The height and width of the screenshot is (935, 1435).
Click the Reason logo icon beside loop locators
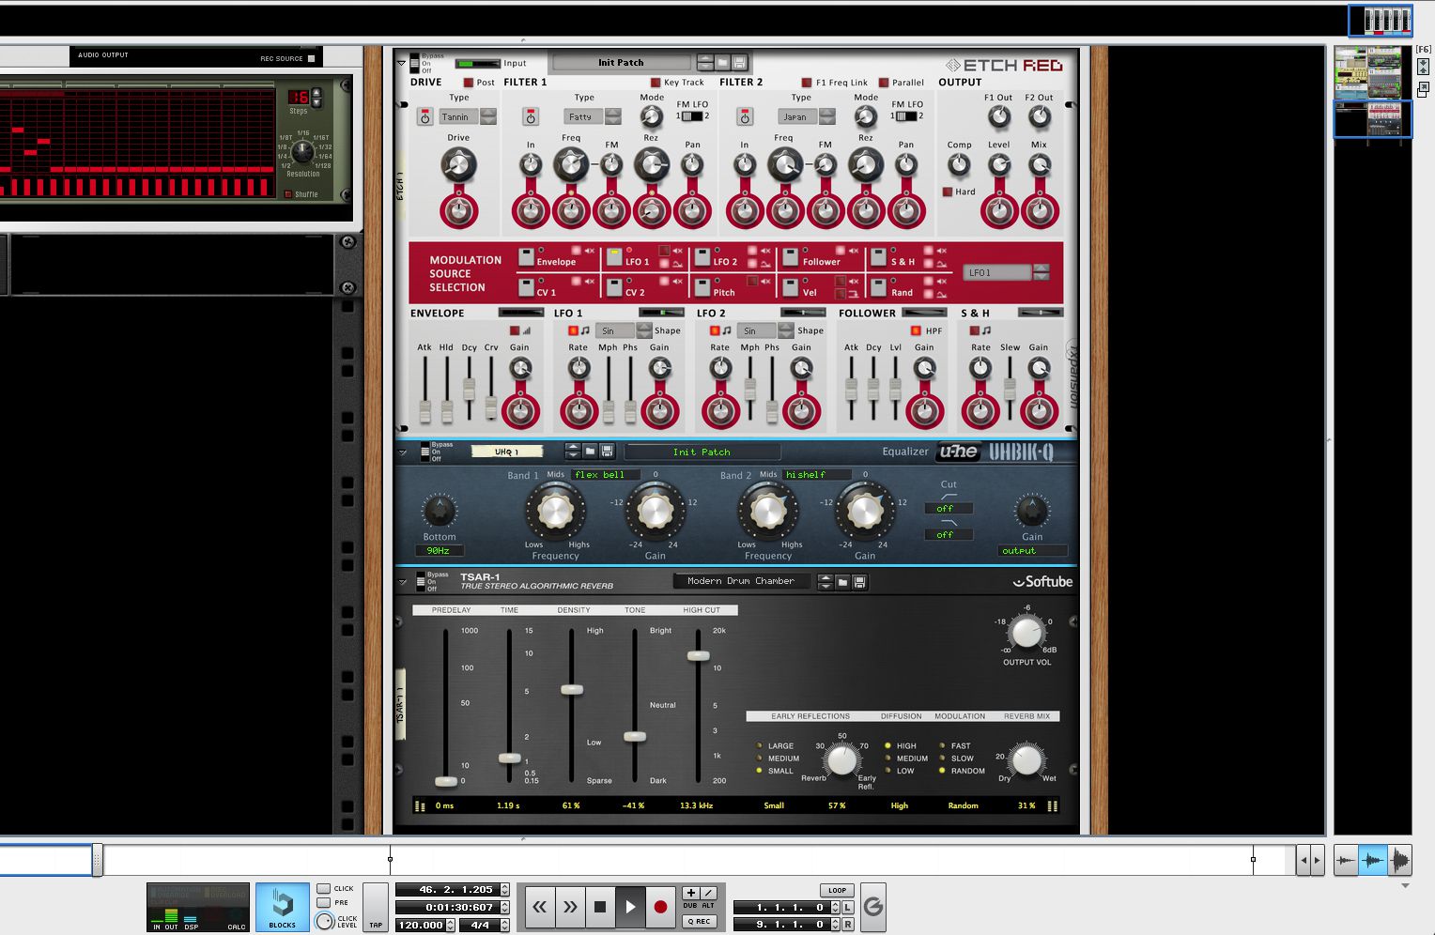(x=873, y=907)
